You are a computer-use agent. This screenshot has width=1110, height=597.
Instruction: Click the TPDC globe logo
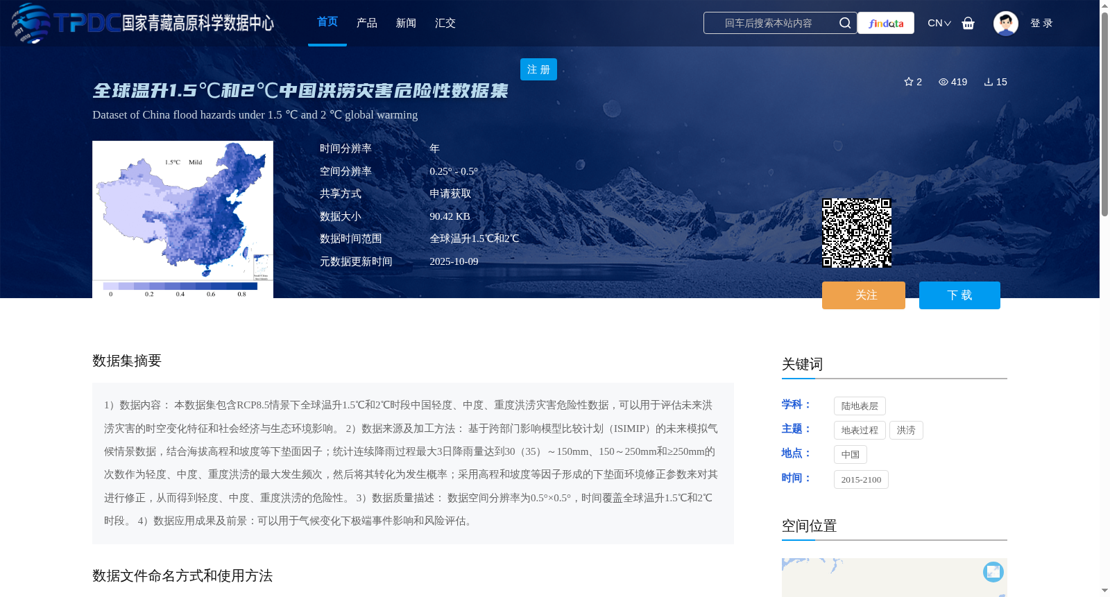(x=31, y=23)
